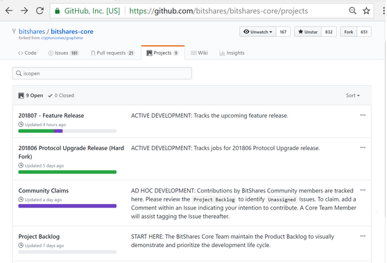Click the search magnifier in is:open filter
Image resolution: width=387 pixels, height=263 pixels.
pyautogui.click(x=19, y=73)
